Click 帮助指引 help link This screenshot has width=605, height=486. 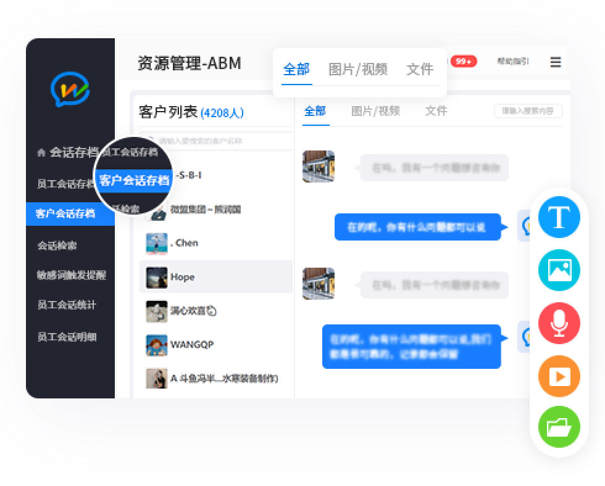(x=512, y=61)
